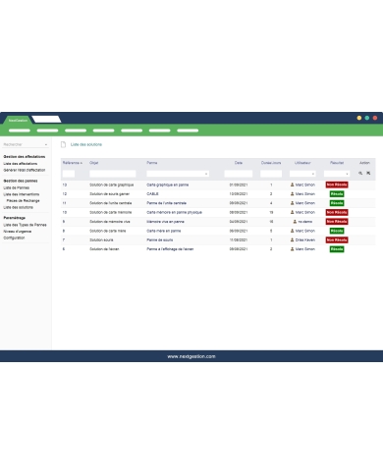Open Liste des interventions in the sidebar
The width and height of the screenshot is (383, 475).
coord(22,194)
